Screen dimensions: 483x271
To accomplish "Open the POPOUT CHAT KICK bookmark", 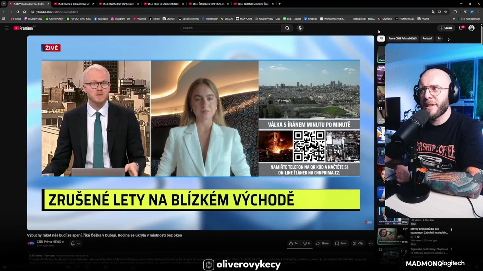I will click(x=79, y=18).
